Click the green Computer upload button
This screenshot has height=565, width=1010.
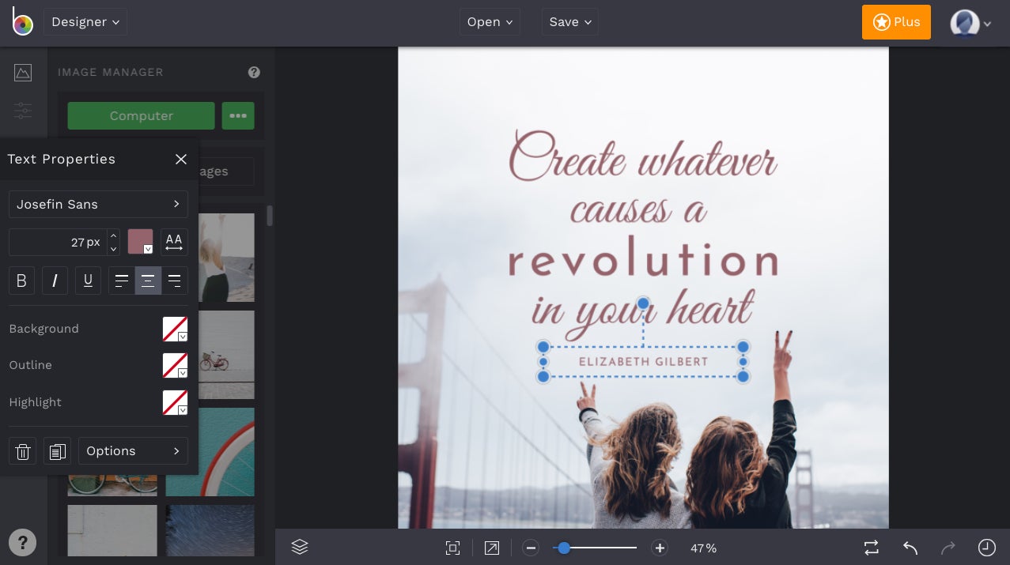[x=141, y=115]
